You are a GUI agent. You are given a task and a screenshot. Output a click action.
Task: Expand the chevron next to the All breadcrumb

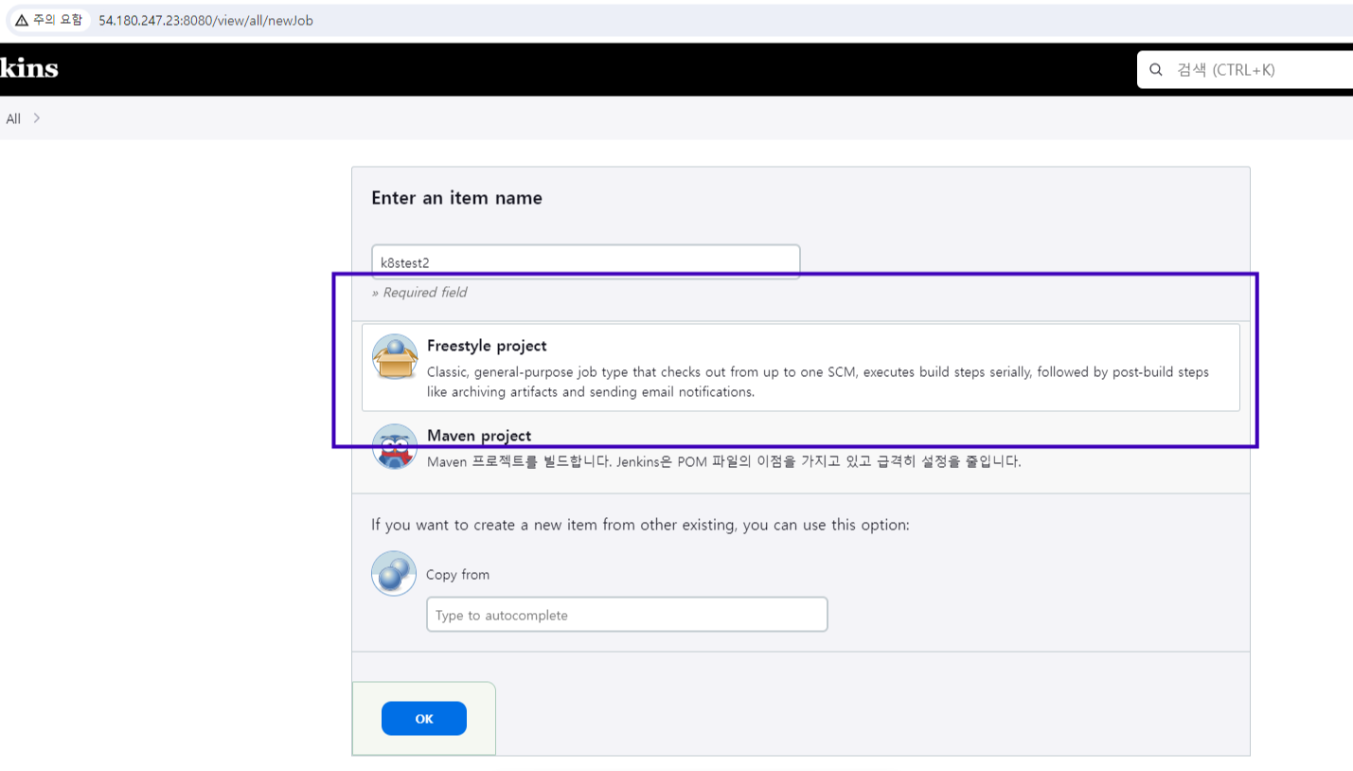(x=37, y=118)
